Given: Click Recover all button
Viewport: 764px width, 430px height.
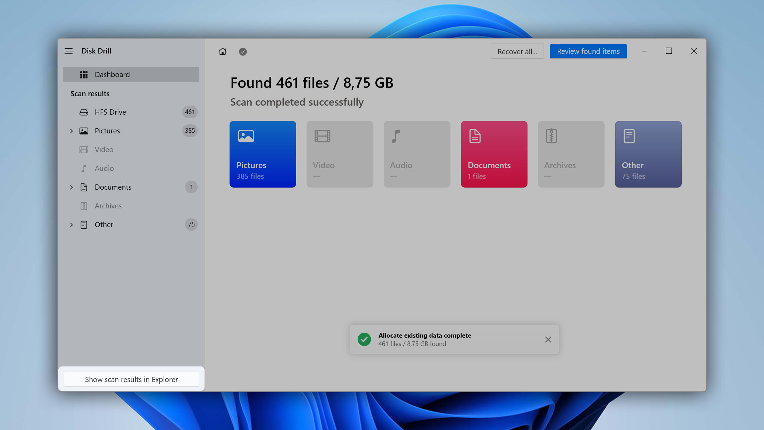Looking at the screenshot, I should click(517, 51).
